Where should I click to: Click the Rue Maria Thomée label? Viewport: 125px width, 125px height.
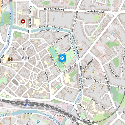[x=30, y=18]
